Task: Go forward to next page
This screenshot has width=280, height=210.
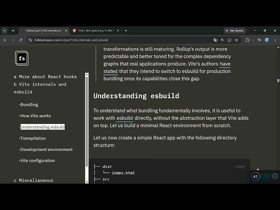Action: (13, 40)
